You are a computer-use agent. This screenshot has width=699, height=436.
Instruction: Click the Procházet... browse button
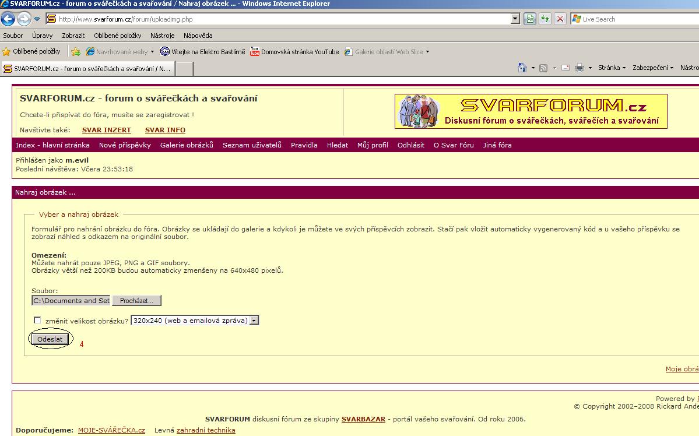tap(136, 300)
